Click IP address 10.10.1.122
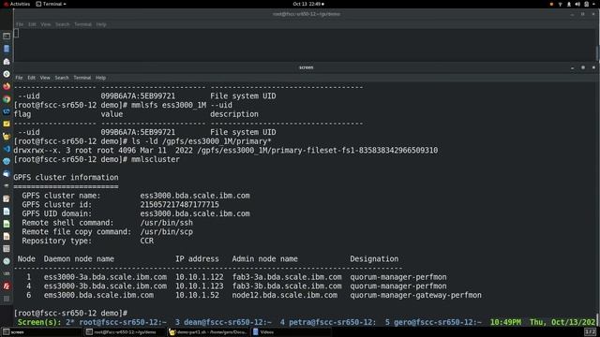 click(x=200, y=277)
